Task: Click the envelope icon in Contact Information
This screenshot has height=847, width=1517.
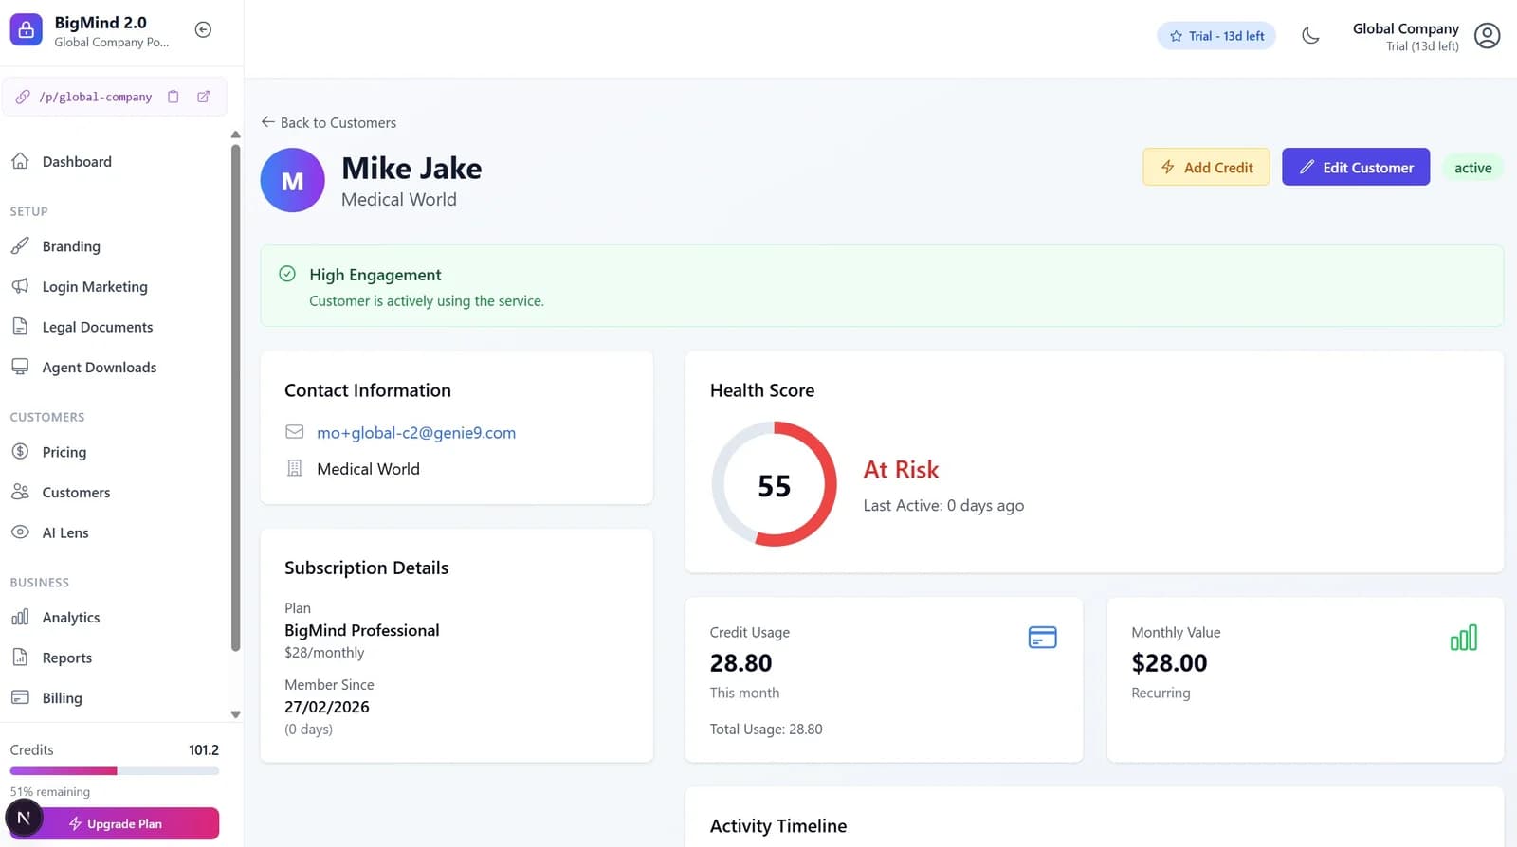Action: click(295, 432)
